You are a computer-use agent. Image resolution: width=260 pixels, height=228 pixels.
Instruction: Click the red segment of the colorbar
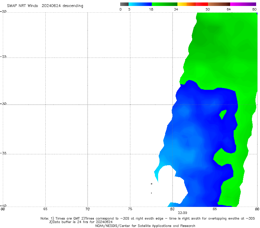coord(202,4)
